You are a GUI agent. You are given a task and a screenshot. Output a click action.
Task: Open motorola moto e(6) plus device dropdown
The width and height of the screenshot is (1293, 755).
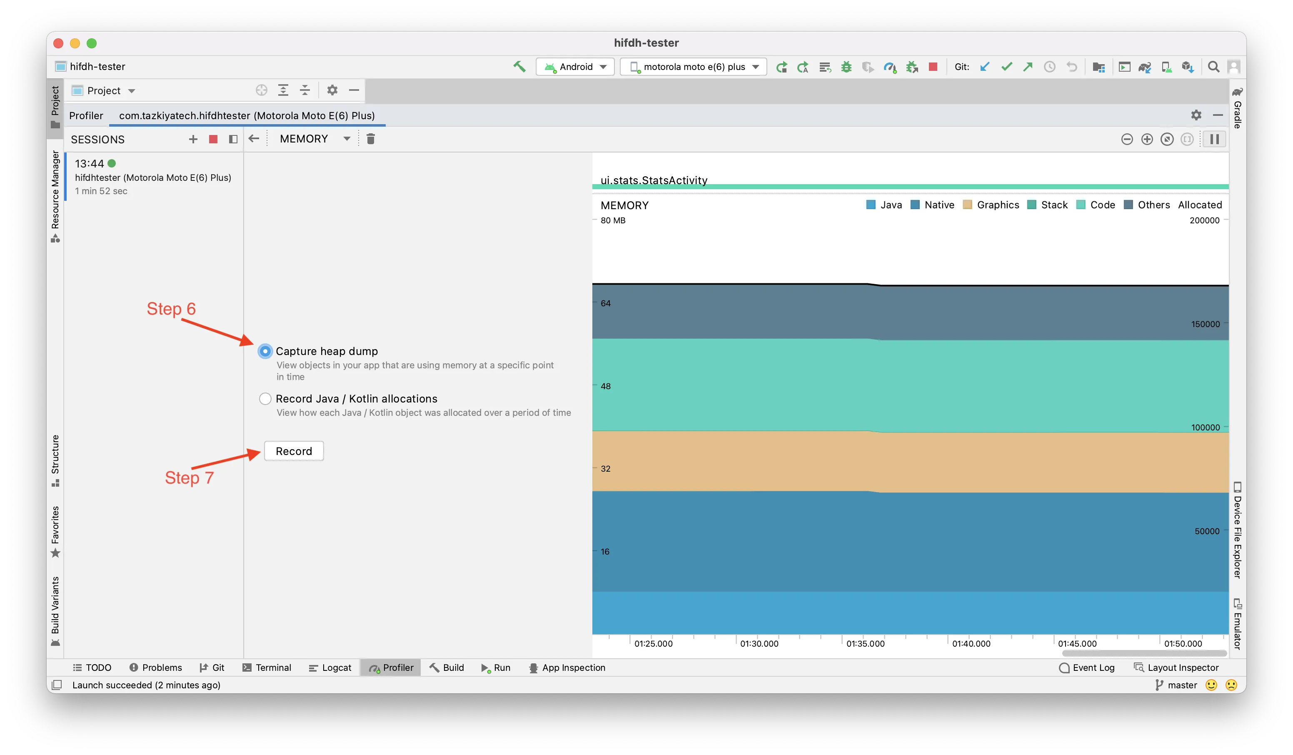pos(693,67)
